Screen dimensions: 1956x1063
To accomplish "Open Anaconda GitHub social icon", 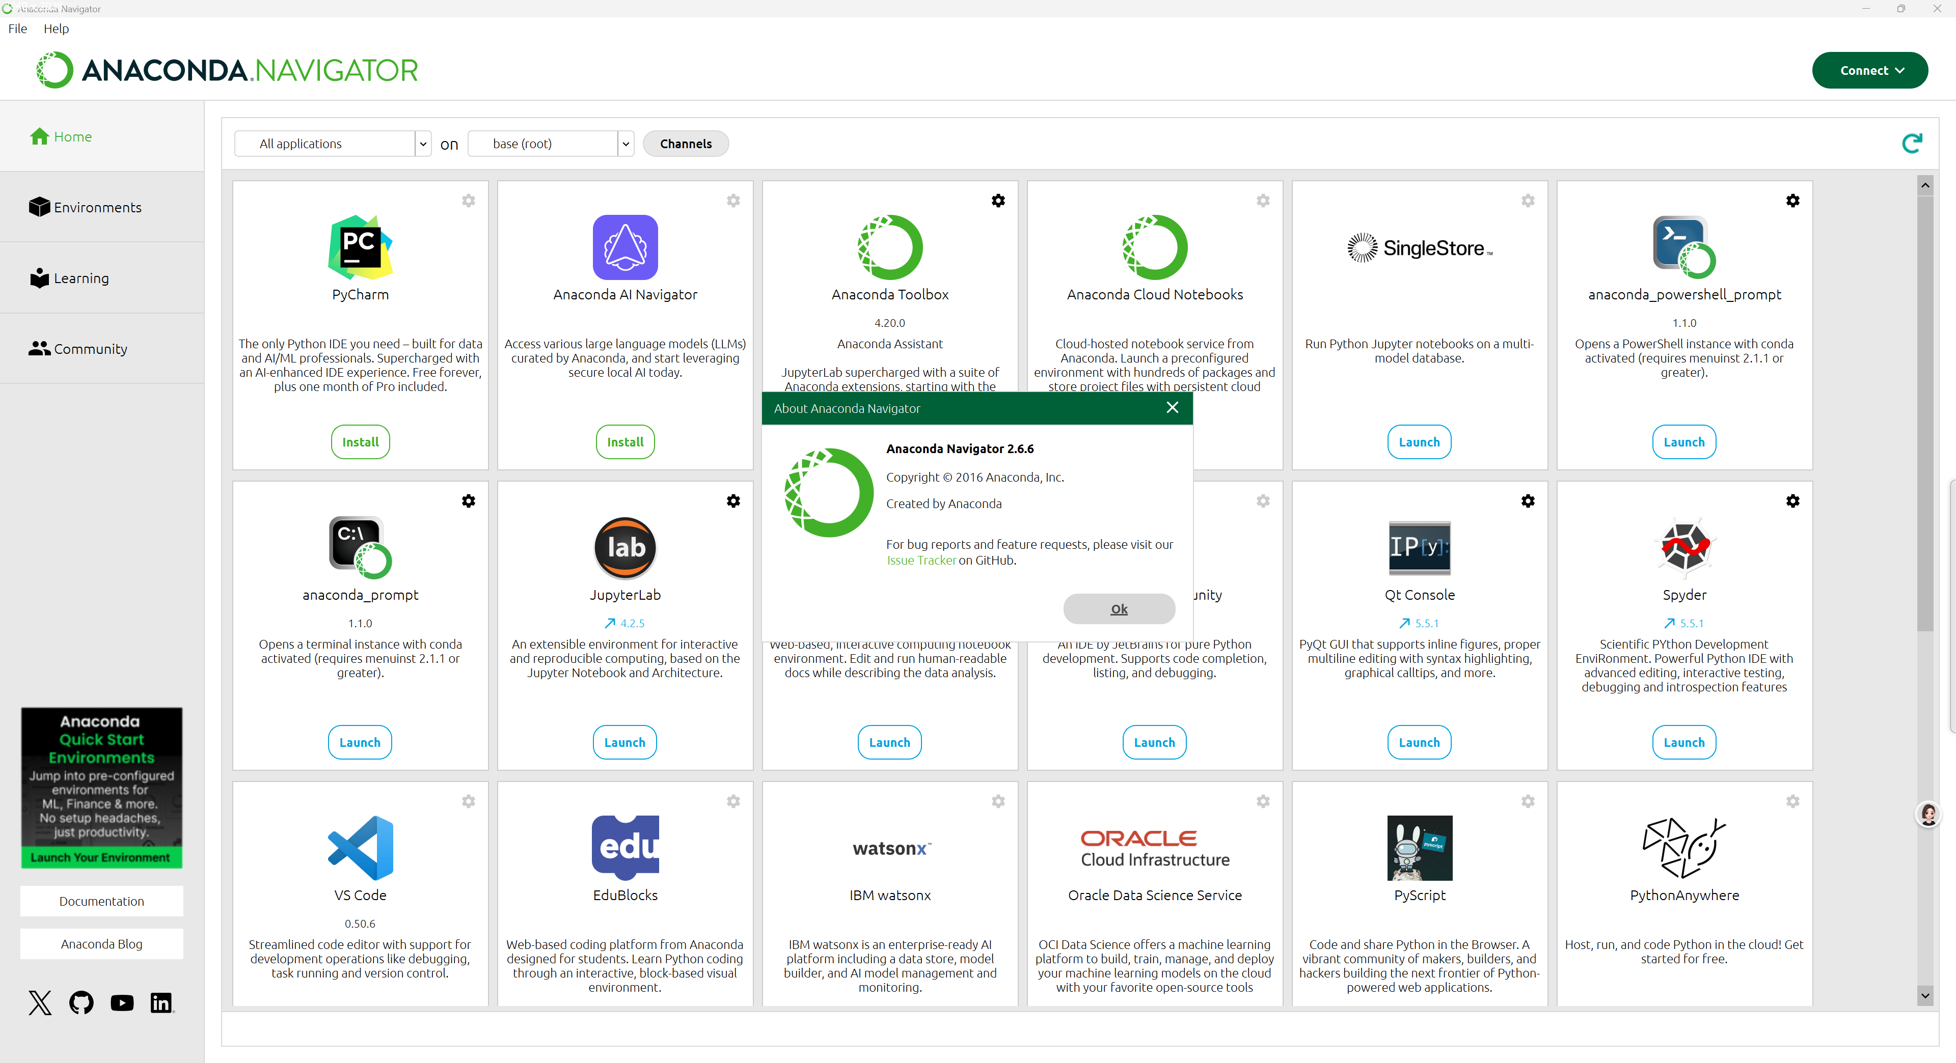I will coord(81,1002).
